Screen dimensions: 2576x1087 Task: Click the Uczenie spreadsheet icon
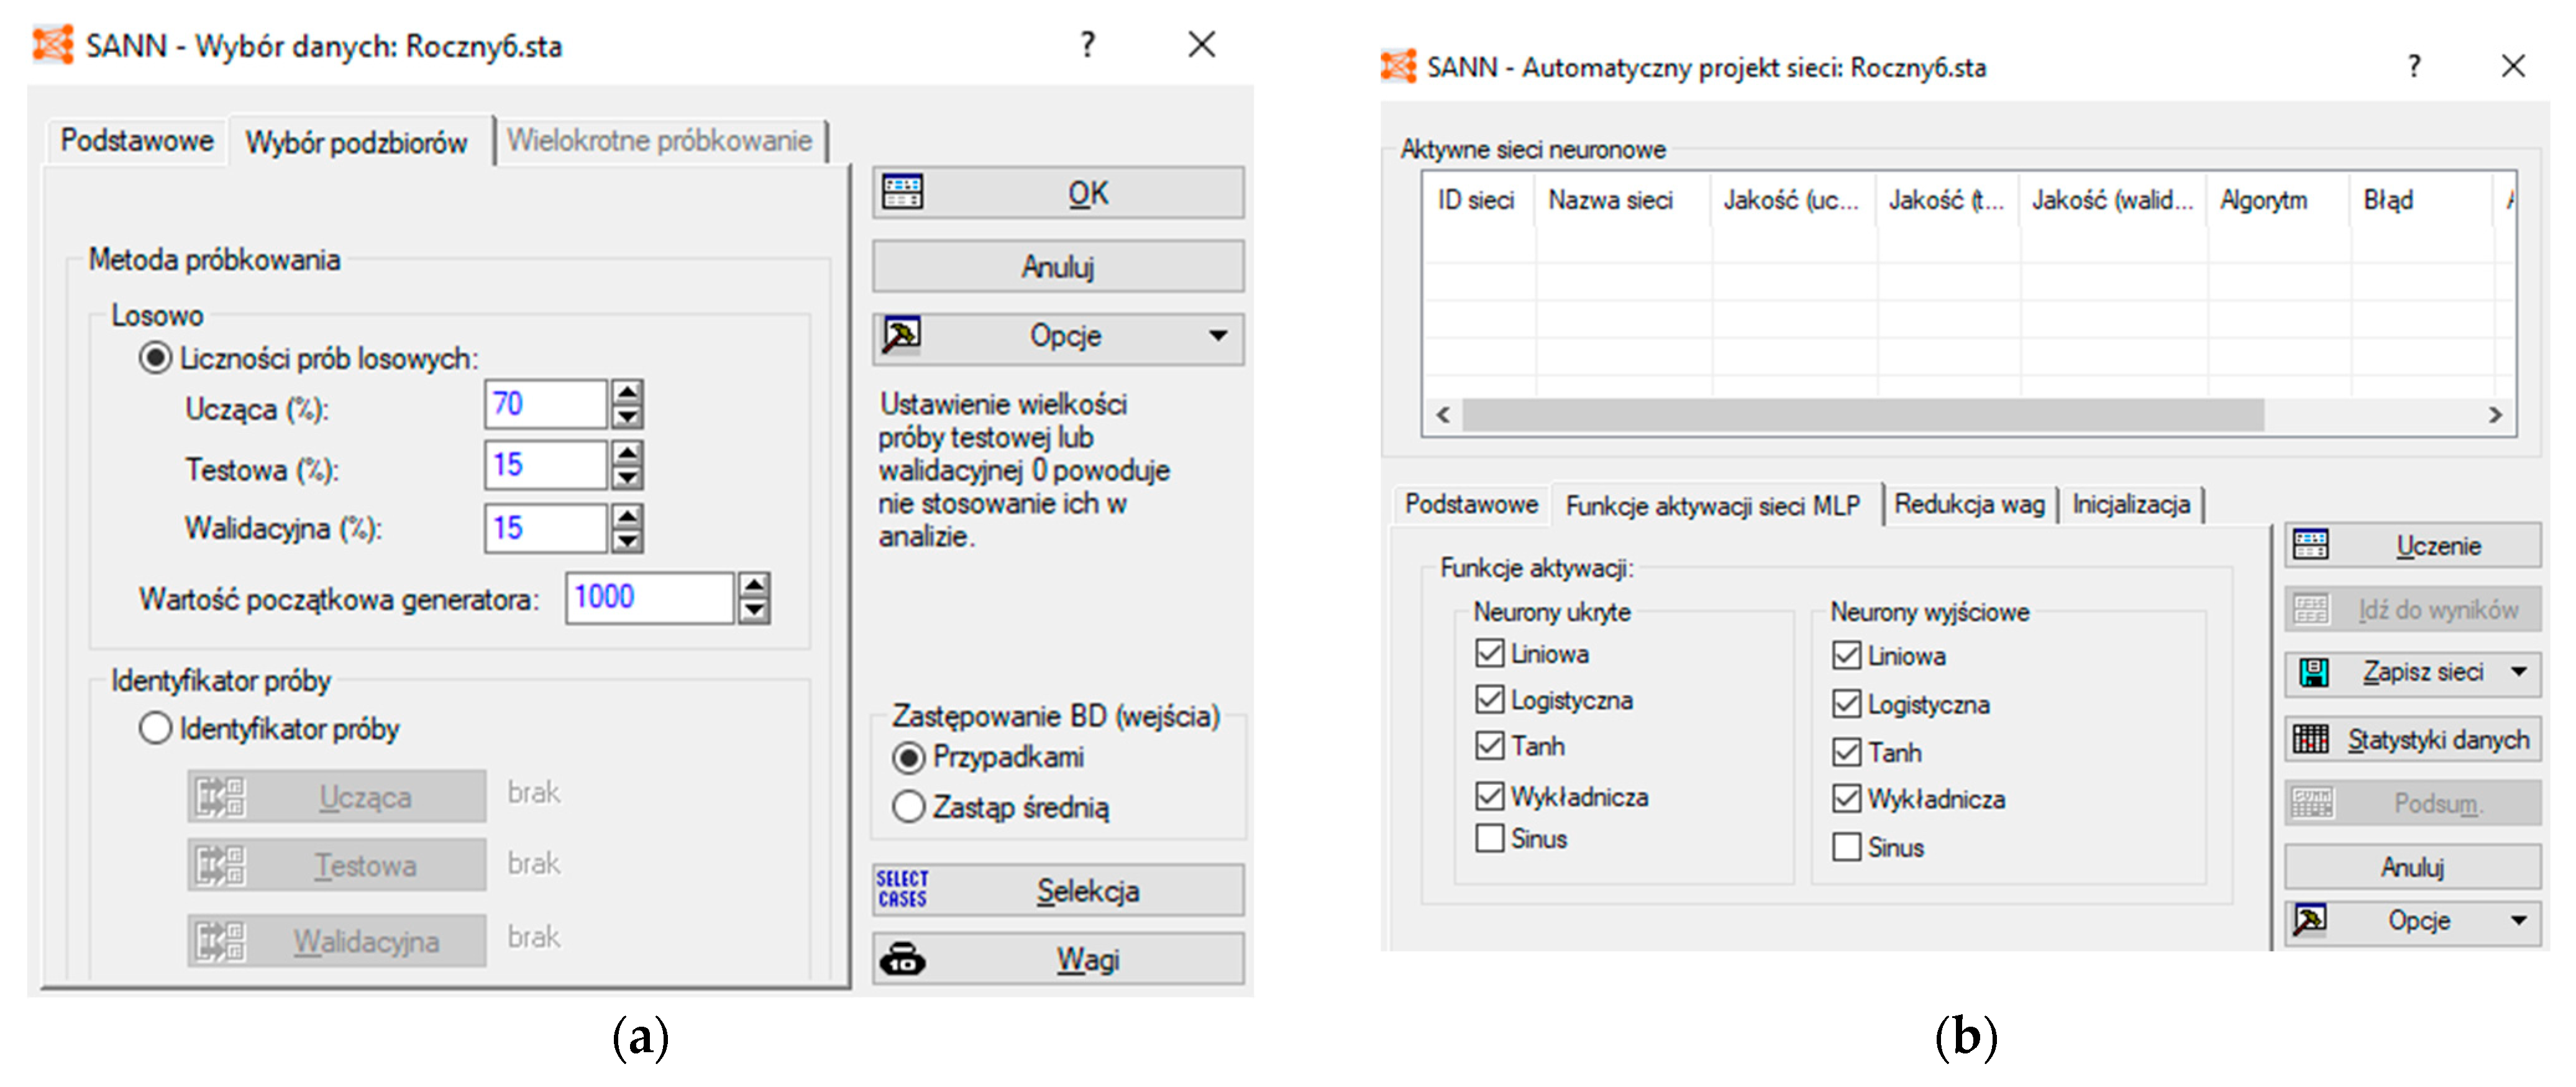(x=2311, y=545)
